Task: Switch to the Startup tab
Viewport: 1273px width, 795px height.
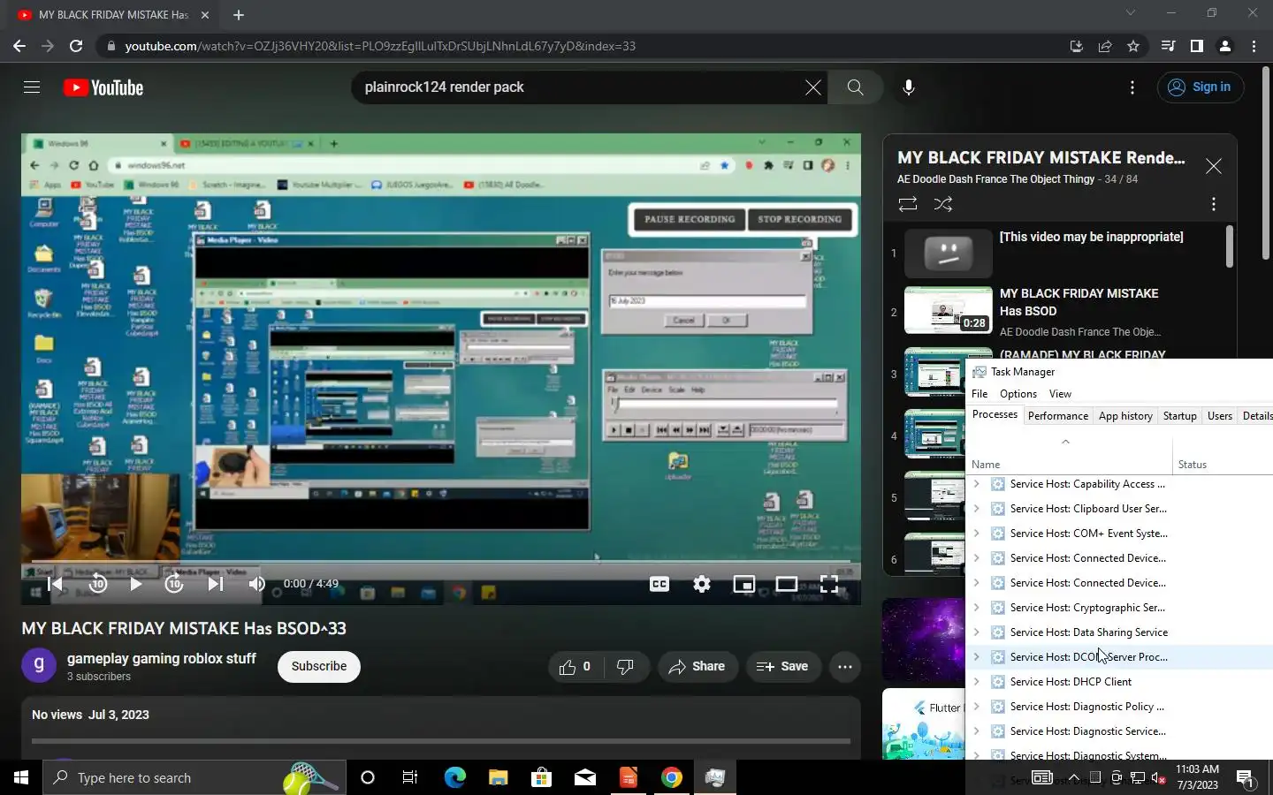Action: pos(1179,416)
